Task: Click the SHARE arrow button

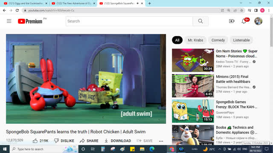Action: click(89, 141)
